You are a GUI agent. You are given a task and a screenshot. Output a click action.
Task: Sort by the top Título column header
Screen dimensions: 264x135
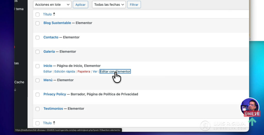point(47,14)
